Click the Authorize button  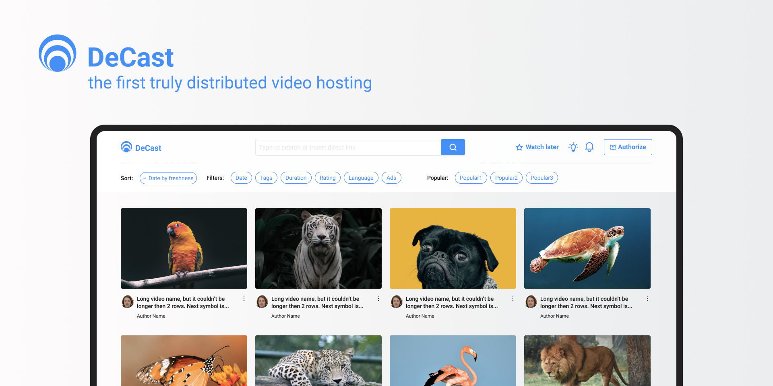coord(628,147)
